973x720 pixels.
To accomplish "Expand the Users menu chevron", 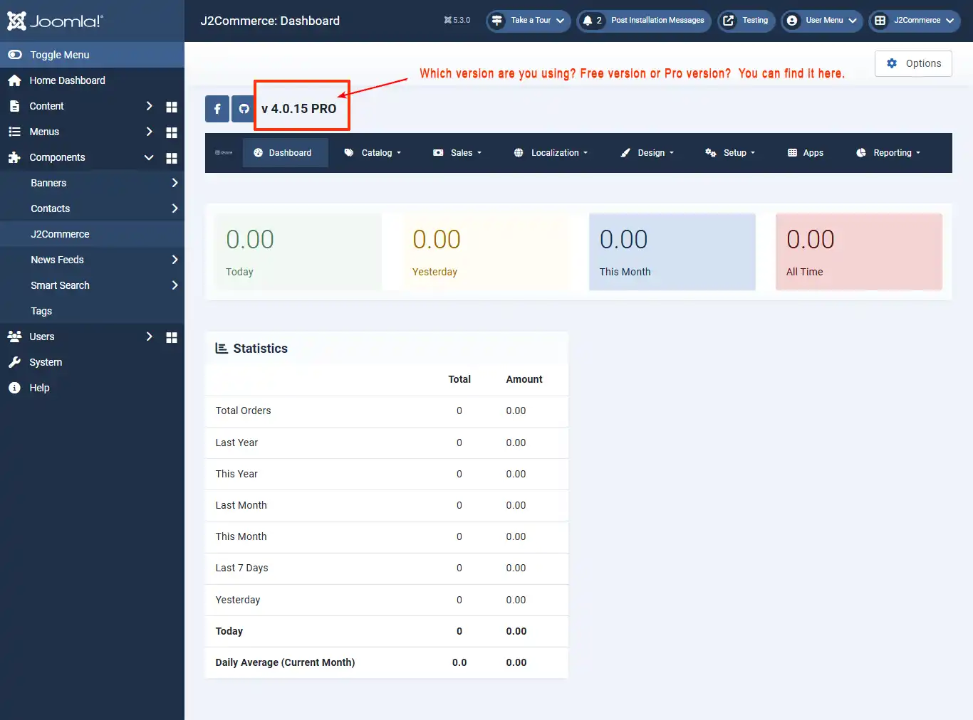I will (x=149, y=337).
